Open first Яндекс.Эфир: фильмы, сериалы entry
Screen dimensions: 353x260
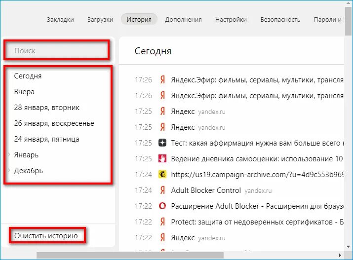coord(257,80)
